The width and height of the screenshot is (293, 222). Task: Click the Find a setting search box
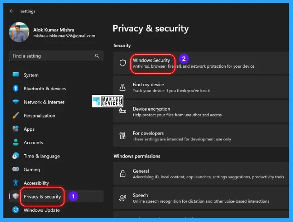click(51, 56)
